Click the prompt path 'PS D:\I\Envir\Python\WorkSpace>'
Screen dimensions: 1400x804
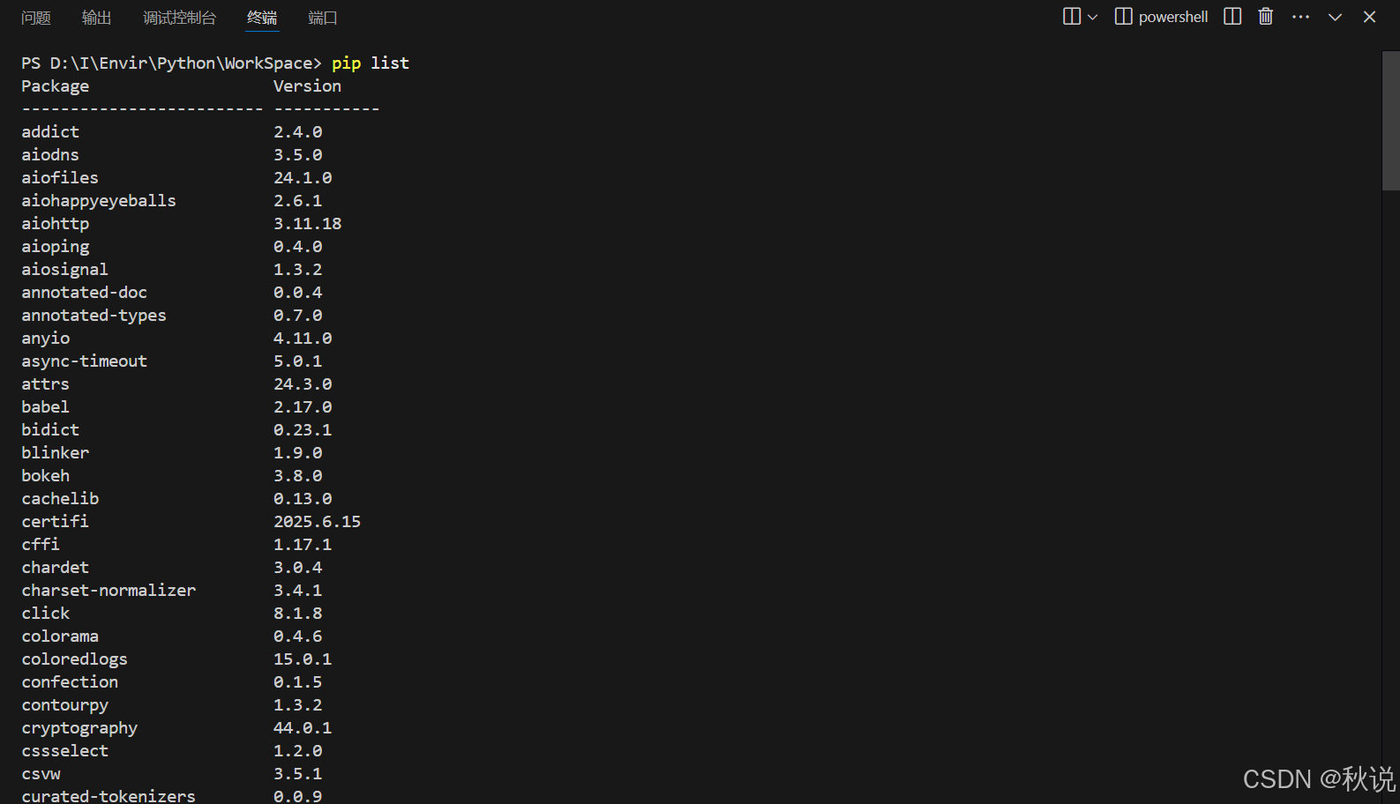click(172, 63)
